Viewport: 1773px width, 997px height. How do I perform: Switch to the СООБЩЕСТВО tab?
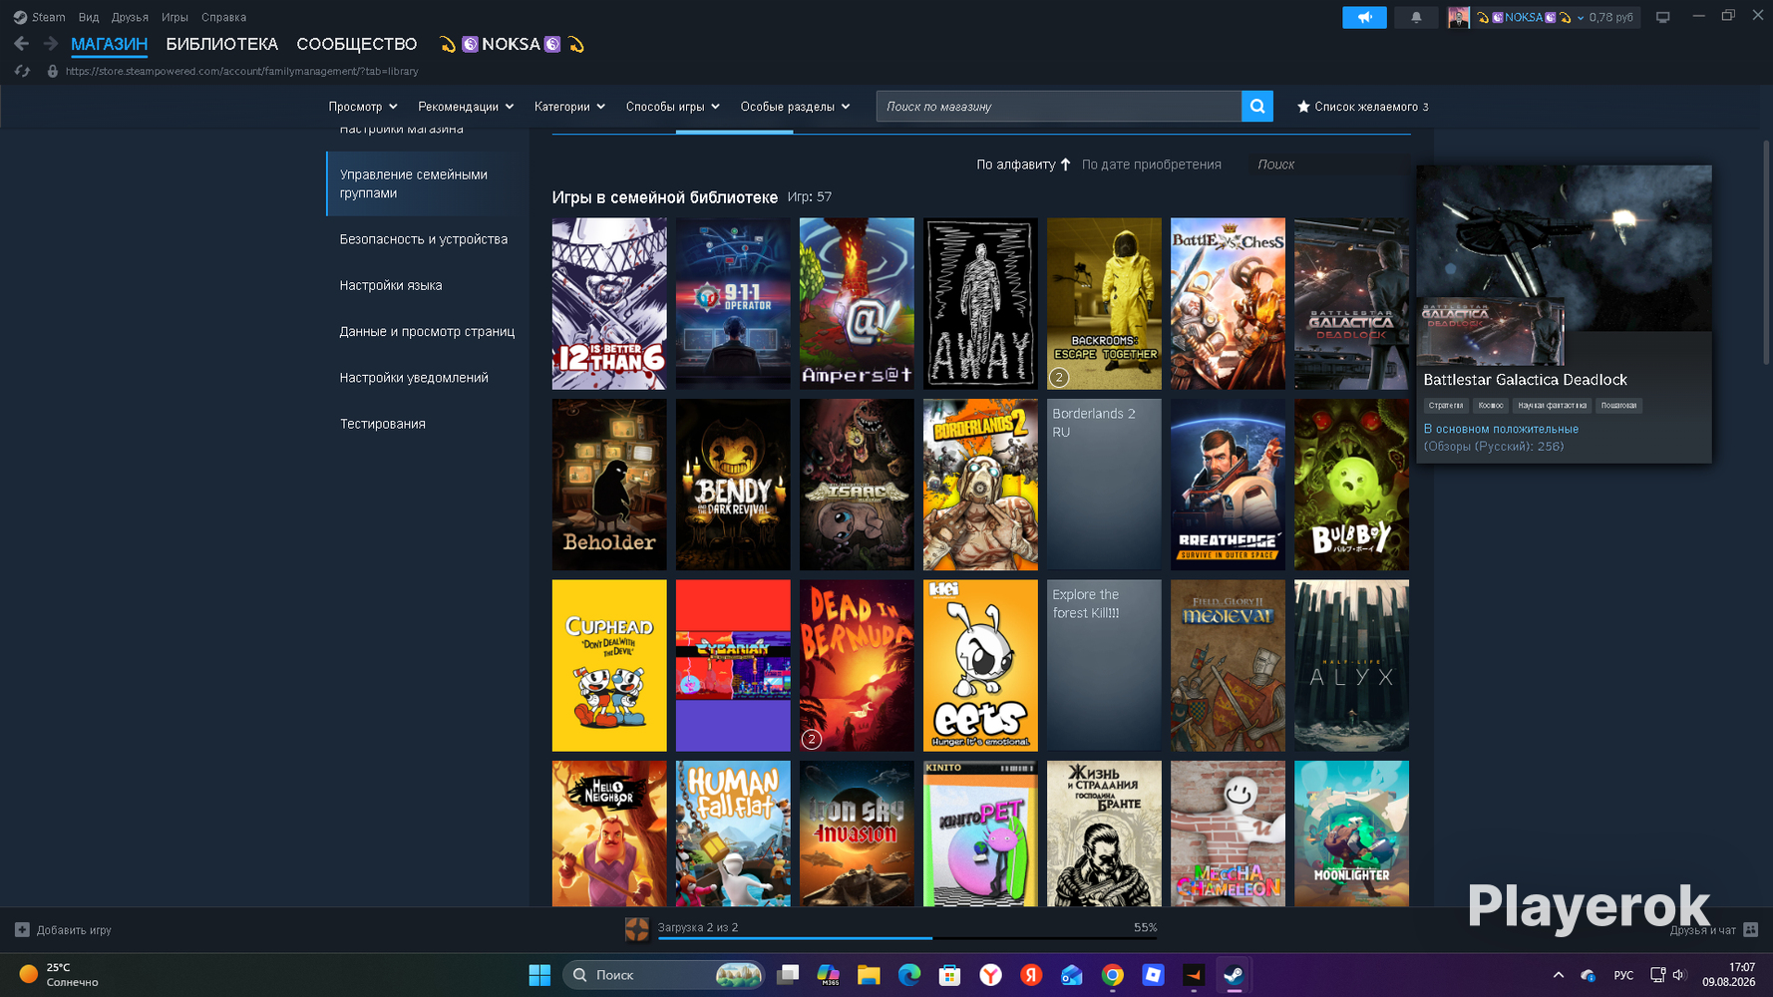357,44
